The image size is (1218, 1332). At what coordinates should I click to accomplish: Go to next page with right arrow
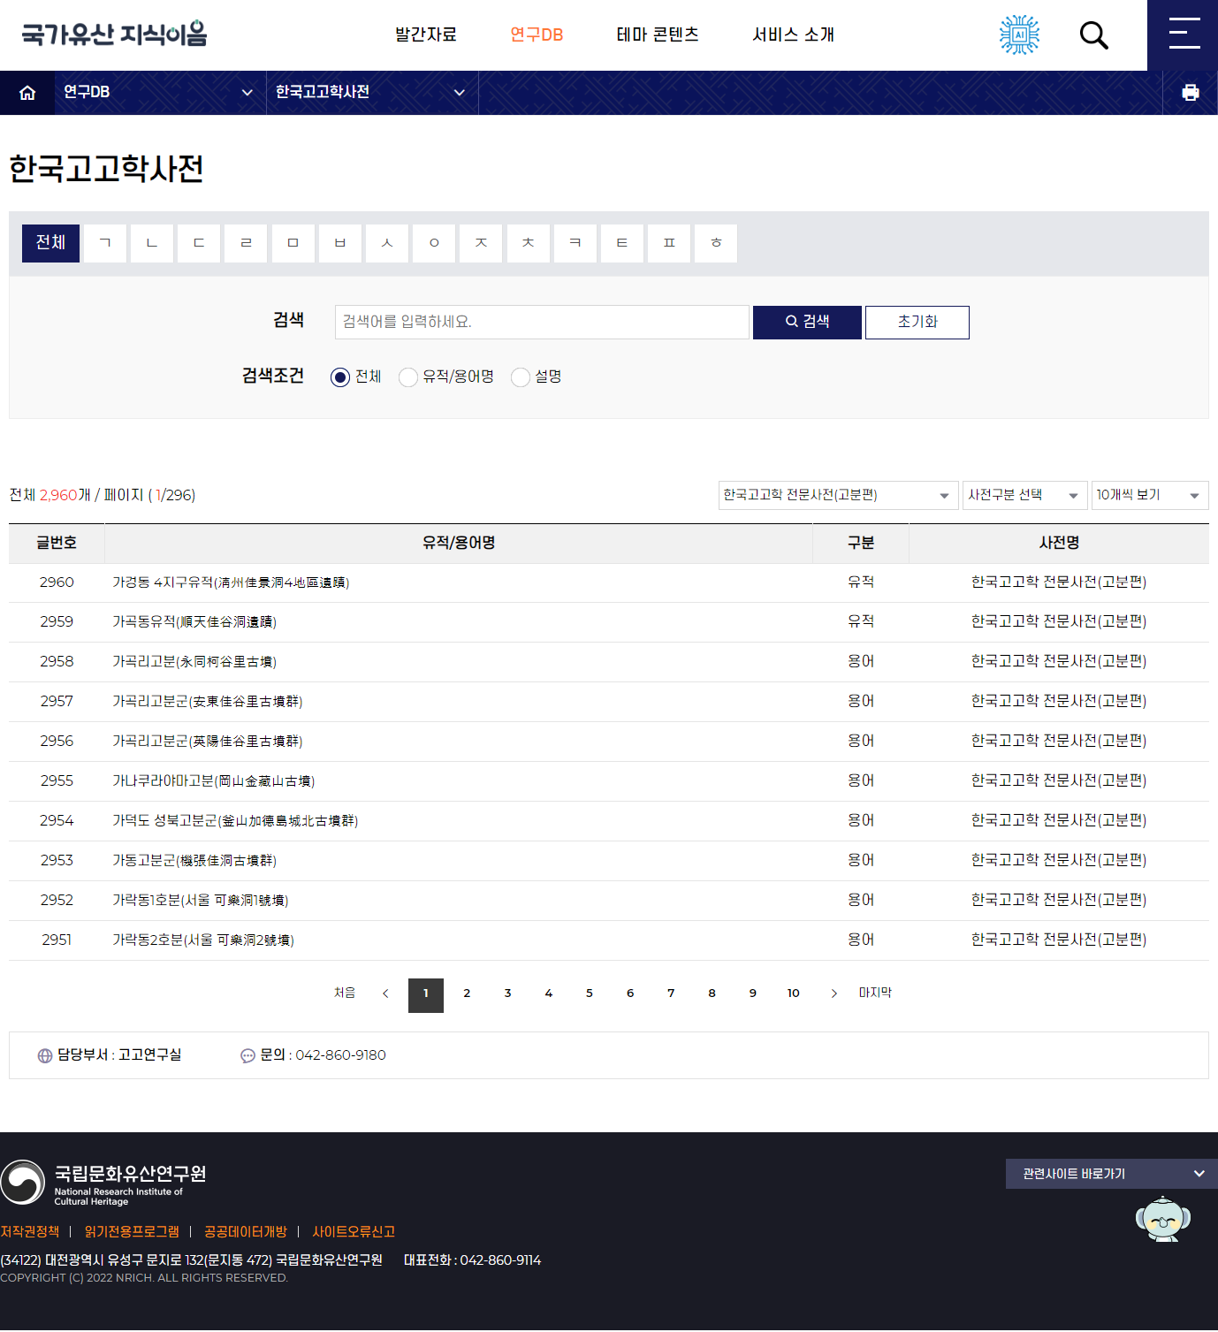pos(834,993)
